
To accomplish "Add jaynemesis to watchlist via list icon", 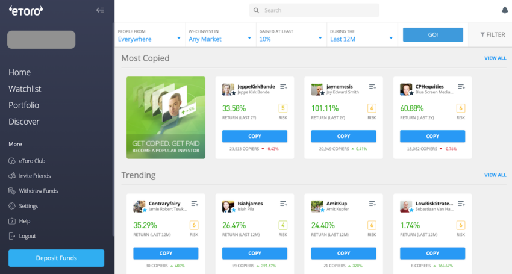I will 372,87.
